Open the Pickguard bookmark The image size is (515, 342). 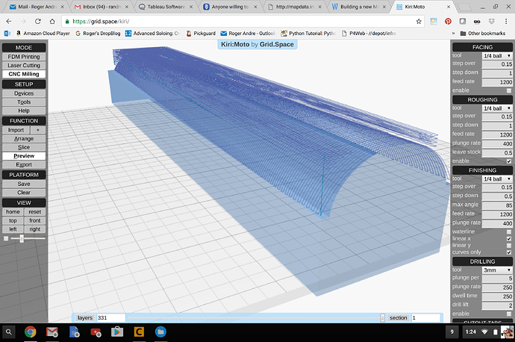[x=201, y=33]
